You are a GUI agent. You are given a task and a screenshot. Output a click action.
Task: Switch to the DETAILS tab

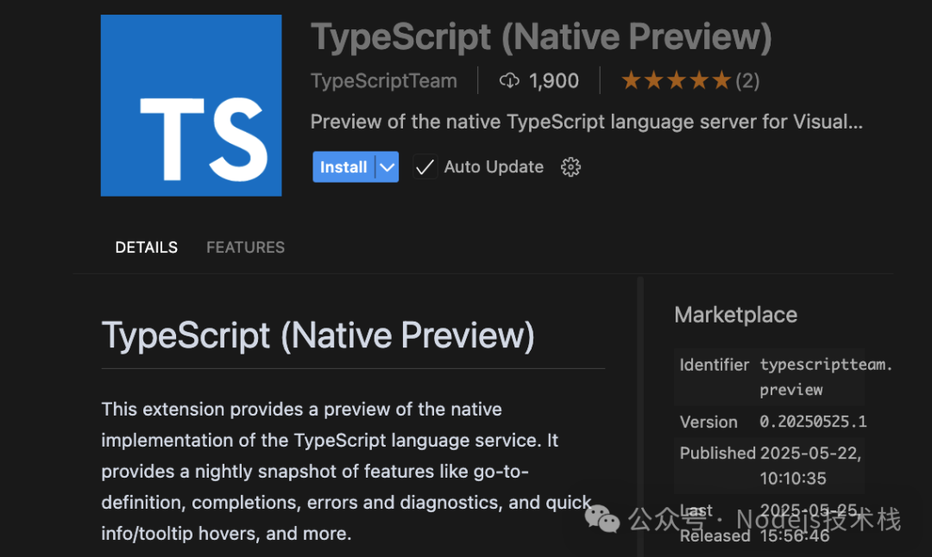click(x=146, y=247)
